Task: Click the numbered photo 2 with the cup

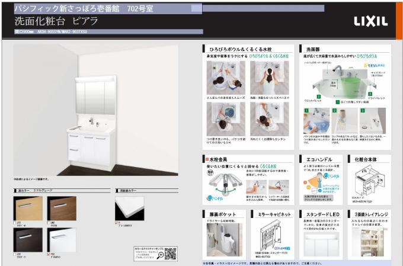Action: [x=345, y=121]
